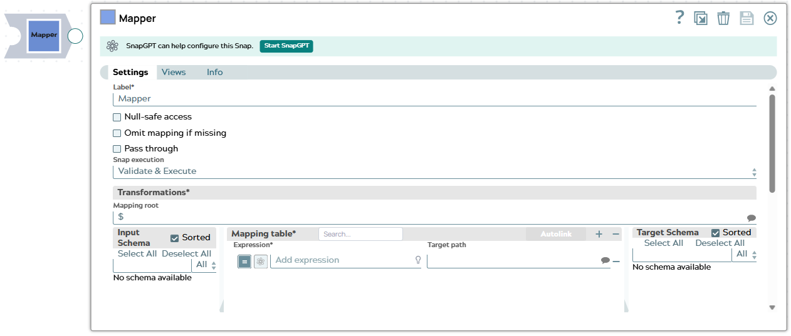This screenshot has height=336, width=791.
Task: Save the Snap with disk icon
Action: 746,18
